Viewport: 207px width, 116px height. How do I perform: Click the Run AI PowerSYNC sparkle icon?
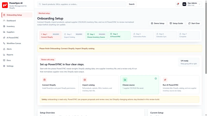pyautogui.click(x=165, y=80)
